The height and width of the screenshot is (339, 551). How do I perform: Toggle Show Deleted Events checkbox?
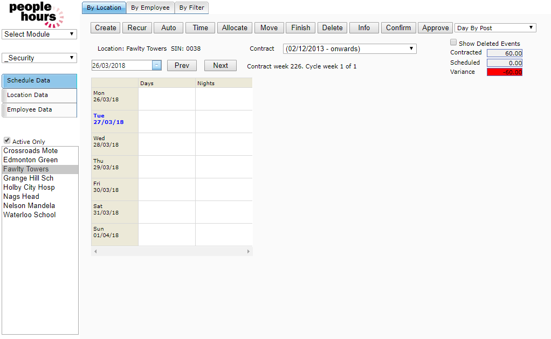click(x=453, y=43)
